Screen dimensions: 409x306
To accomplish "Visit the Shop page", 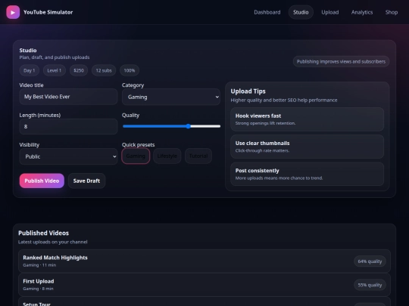I will click(x=392, y=12).
